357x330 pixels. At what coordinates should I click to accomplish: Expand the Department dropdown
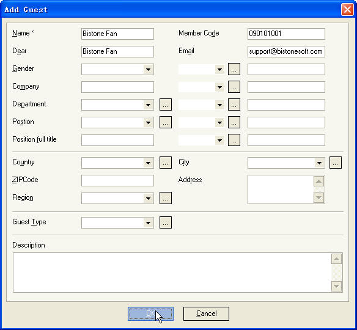coord(148,105)
